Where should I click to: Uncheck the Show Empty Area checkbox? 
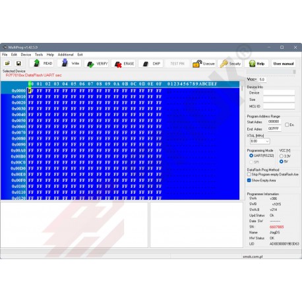pos(249,180)
